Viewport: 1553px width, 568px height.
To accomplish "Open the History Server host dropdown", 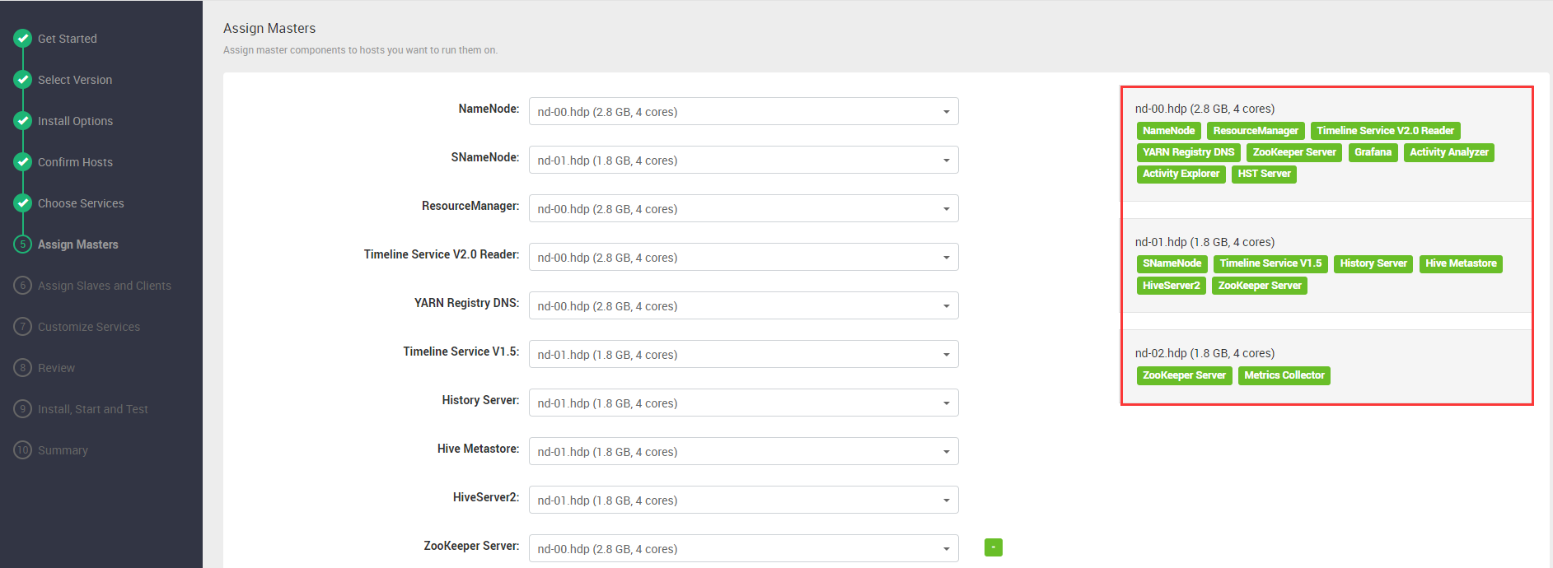I will (x=744, y=403).
